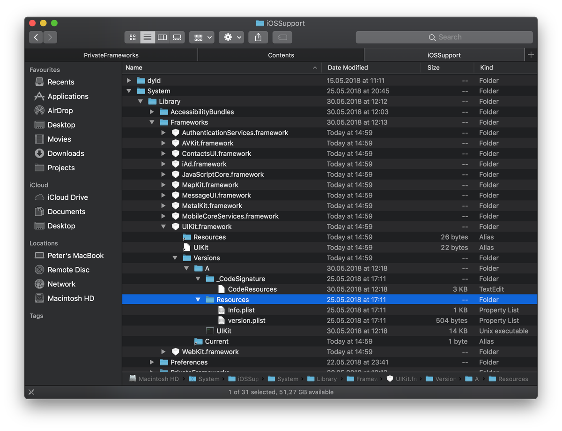Click the Edit Tags toolbar button

282,37
